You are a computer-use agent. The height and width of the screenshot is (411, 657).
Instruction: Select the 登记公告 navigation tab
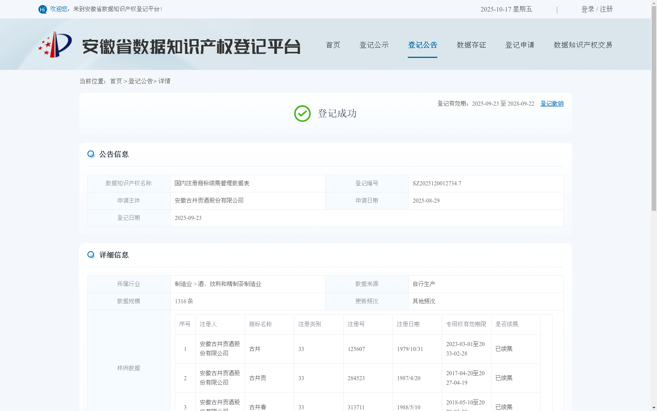pos(423,45)
